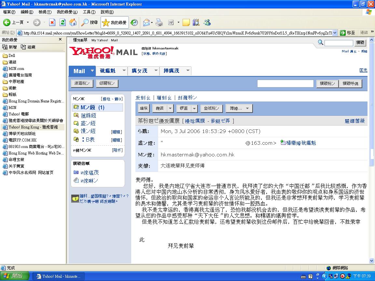Click the magnifier icon by web search

320,43
